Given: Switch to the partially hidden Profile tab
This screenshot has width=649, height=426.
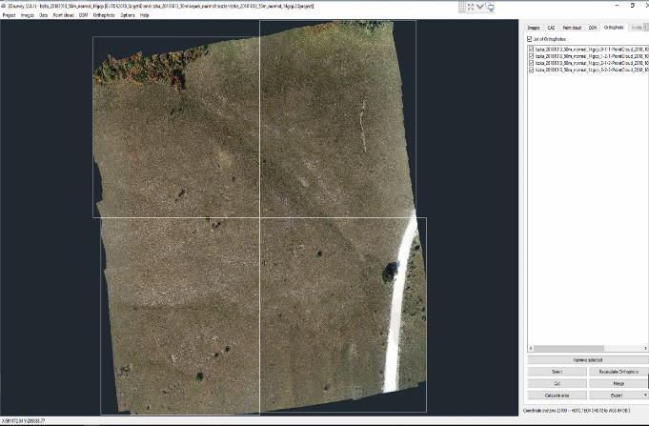Looking at the screenshot, I should point(637,28).
